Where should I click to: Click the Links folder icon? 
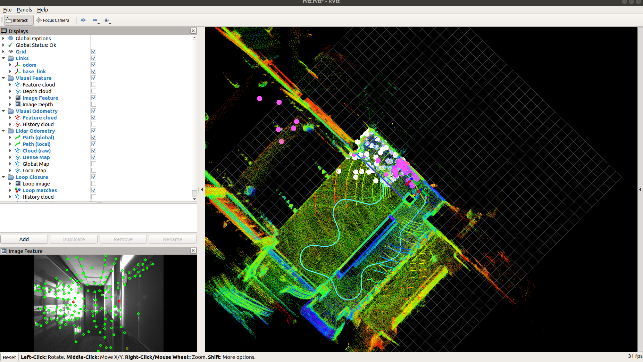(x=11, y=58)
